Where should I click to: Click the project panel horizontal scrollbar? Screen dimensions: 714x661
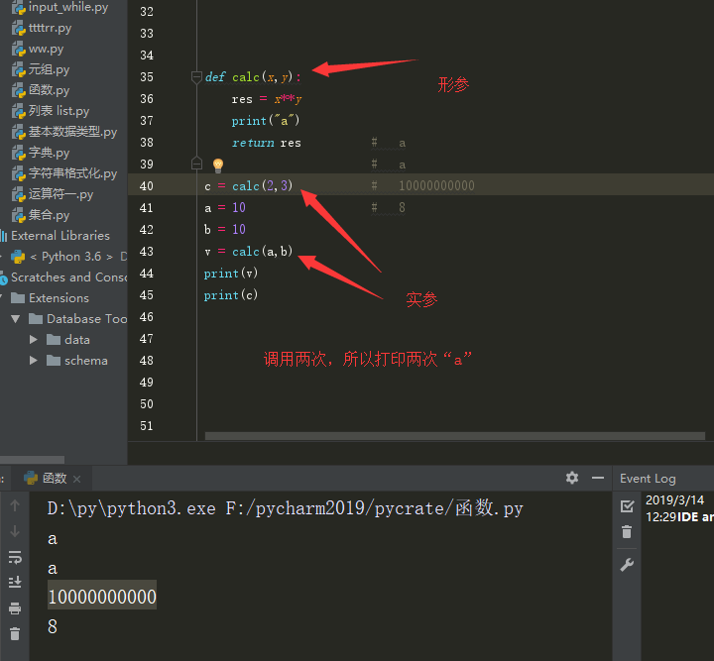32,460
